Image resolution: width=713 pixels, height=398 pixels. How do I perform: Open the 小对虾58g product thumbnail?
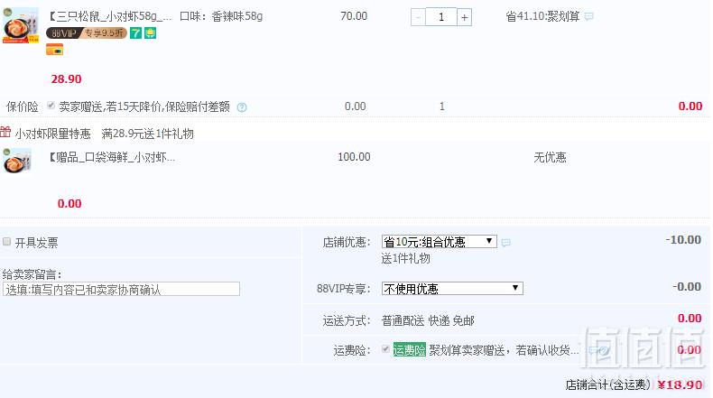point(21,25)
